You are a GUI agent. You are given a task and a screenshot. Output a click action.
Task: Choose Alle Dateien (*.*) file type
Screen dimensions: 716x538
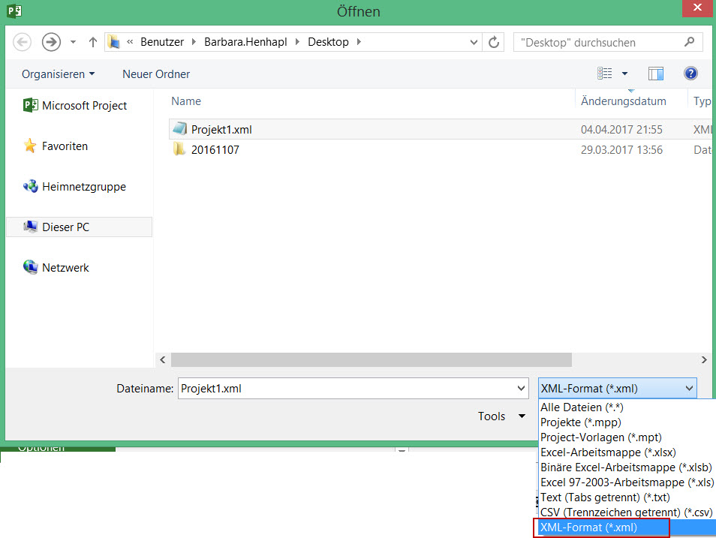[582, 407]
